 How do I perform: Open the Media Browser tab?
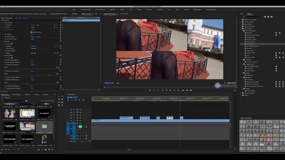click(16, 95)
